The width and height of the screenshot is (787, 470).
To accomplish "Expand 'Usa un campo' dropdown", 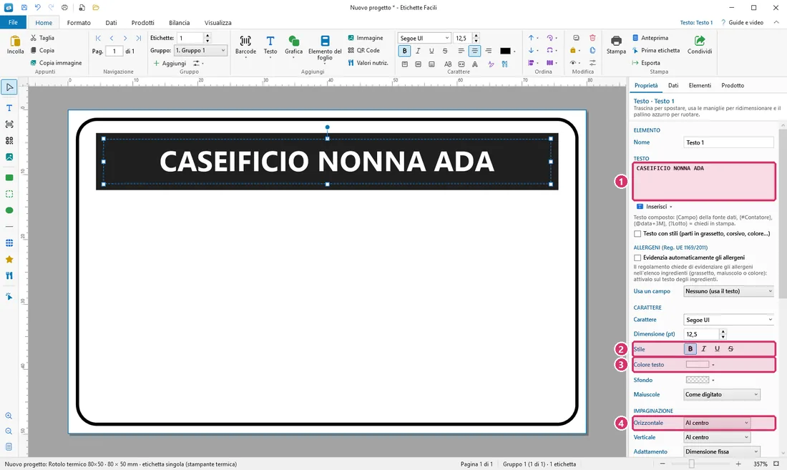I will coord(728,291).
